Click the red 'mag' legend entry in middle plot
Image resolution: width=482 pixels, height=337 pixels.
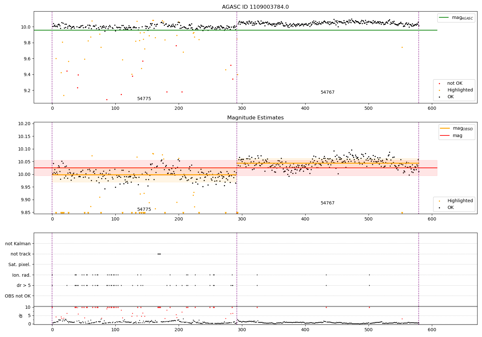451,135
